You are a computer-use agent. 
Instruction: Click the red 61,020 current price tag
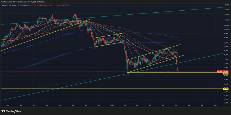(226, 71)
